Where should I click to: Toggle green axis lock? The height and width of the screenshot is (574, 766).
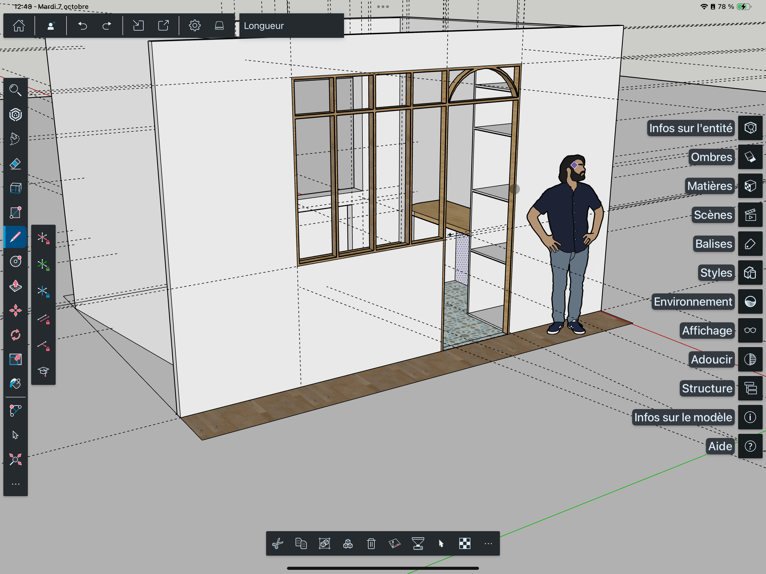pyautogui.click(x=43, y=265)
